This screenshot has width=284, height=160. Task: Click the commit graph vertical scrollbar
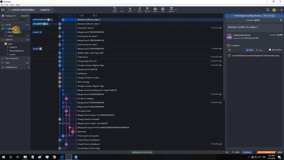224,56
